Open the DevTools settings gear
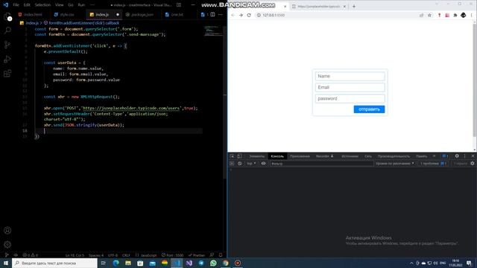The image size is (477, 268). pyautogui.click(x=457, y=156)
